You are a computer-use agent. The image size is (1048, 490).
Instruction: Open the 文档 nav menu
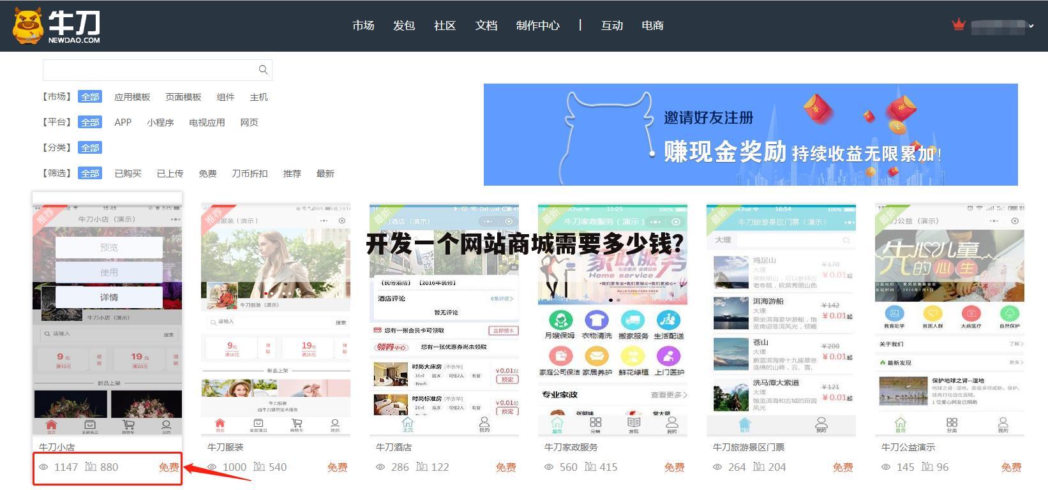coord(486,26)
